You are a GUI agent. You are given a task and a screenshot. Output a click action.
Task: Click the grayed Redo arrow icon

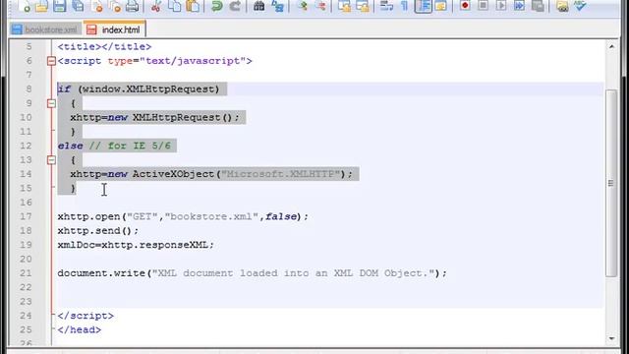point(235,6)
